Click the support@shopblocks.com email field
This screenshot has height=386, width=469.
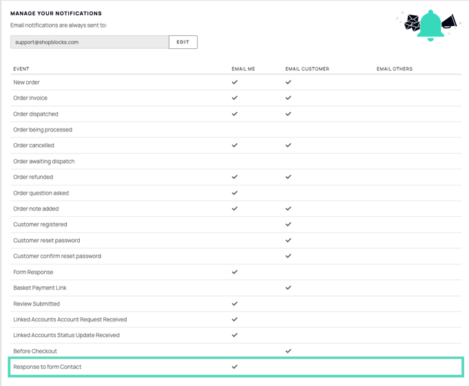click(x=90, y=42)
